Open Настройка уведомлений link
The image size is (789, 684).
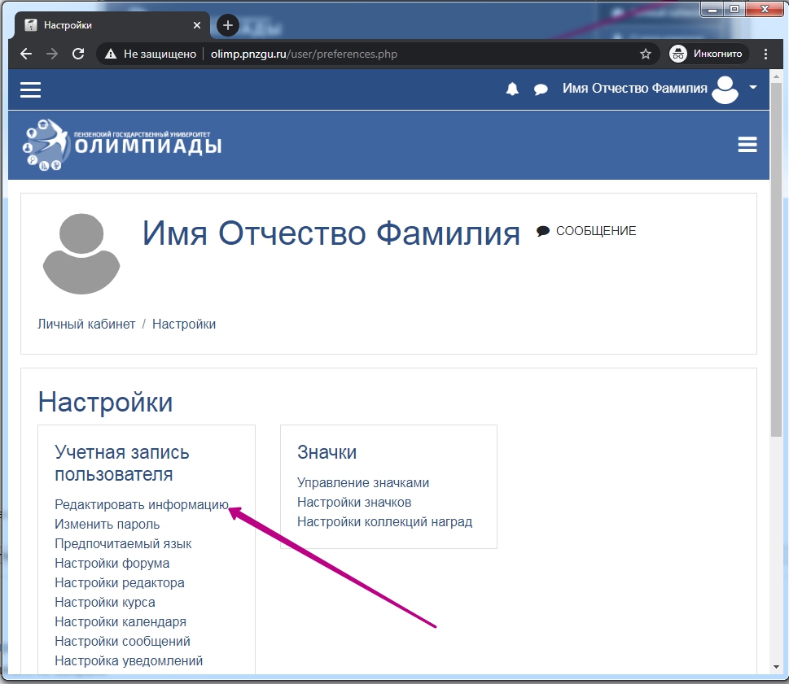(129, 661)
